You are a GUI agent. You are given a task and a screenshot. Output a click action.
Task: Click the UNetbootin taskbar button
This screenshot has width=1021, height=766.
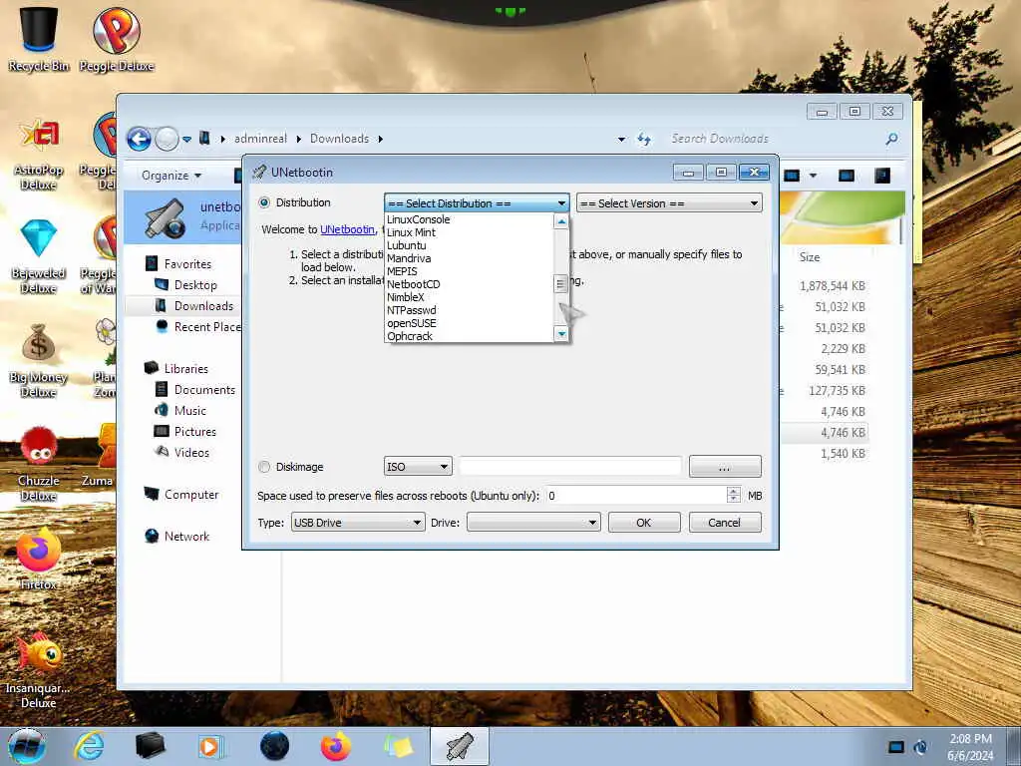click(460, 746)
